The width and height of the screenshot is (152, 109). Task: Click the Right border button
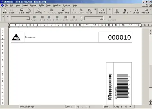click(74, 18)
